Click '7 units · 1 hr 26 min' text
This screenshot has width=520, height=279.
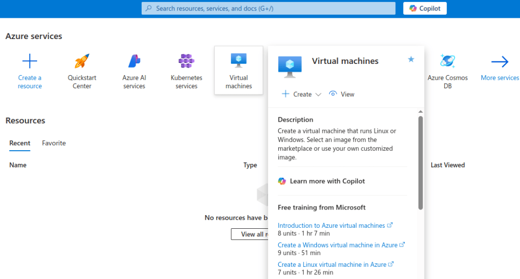coord(305,272)
